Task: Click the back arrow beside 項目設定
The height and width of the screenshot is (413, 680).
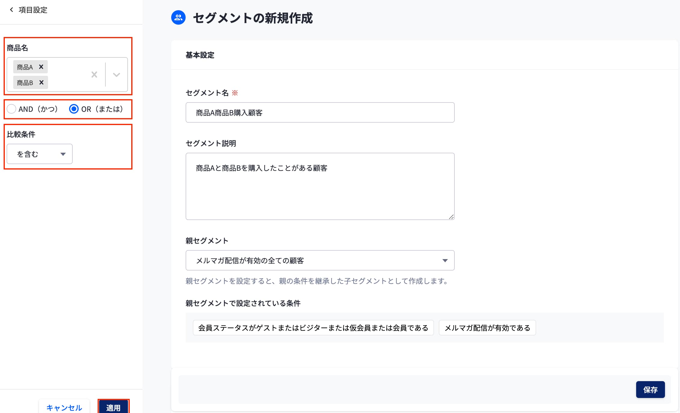Action: (x=11, y=10)
